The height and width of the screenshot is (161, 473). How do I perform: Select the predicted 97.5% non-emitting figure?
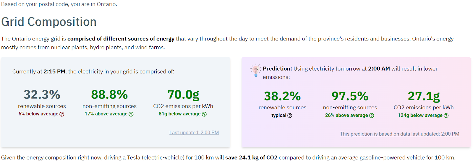click(x=350, y=96)
